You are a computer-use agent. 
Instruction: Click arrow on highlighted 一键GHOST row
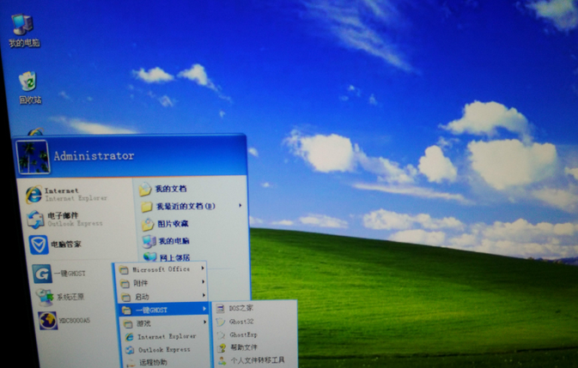click(204, 309)
